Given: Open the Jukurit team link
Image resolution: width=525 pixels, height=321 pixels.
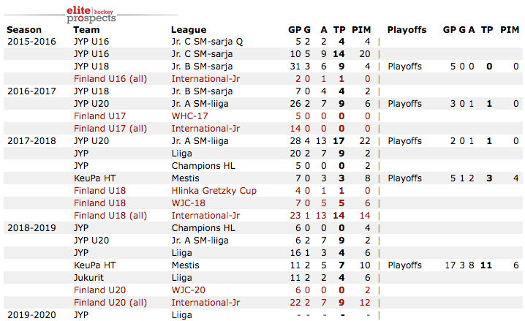Looking at the screenshot, I should 90,278.
